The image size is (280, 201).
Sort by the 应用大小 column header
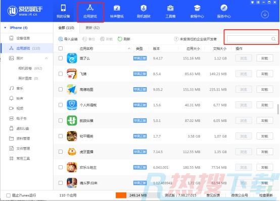click(193, 48)
